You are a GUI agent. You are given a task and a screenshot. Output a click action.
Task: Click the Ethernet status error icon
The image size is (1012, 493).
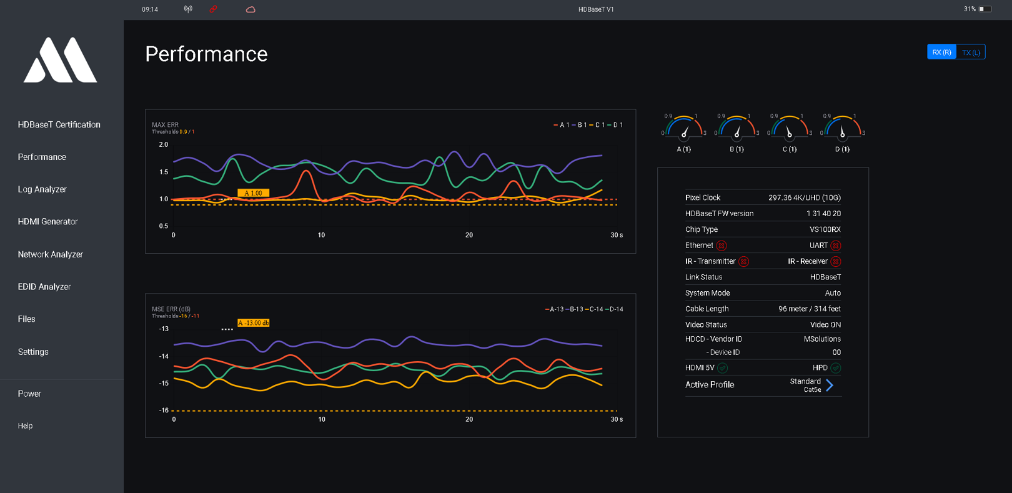coord(722,246)
